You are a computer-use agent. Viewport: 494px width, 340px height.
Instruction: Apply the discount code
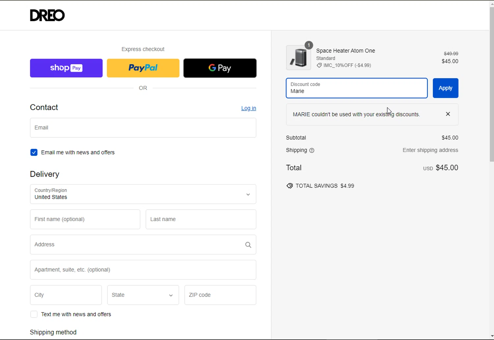click(445, 88)
